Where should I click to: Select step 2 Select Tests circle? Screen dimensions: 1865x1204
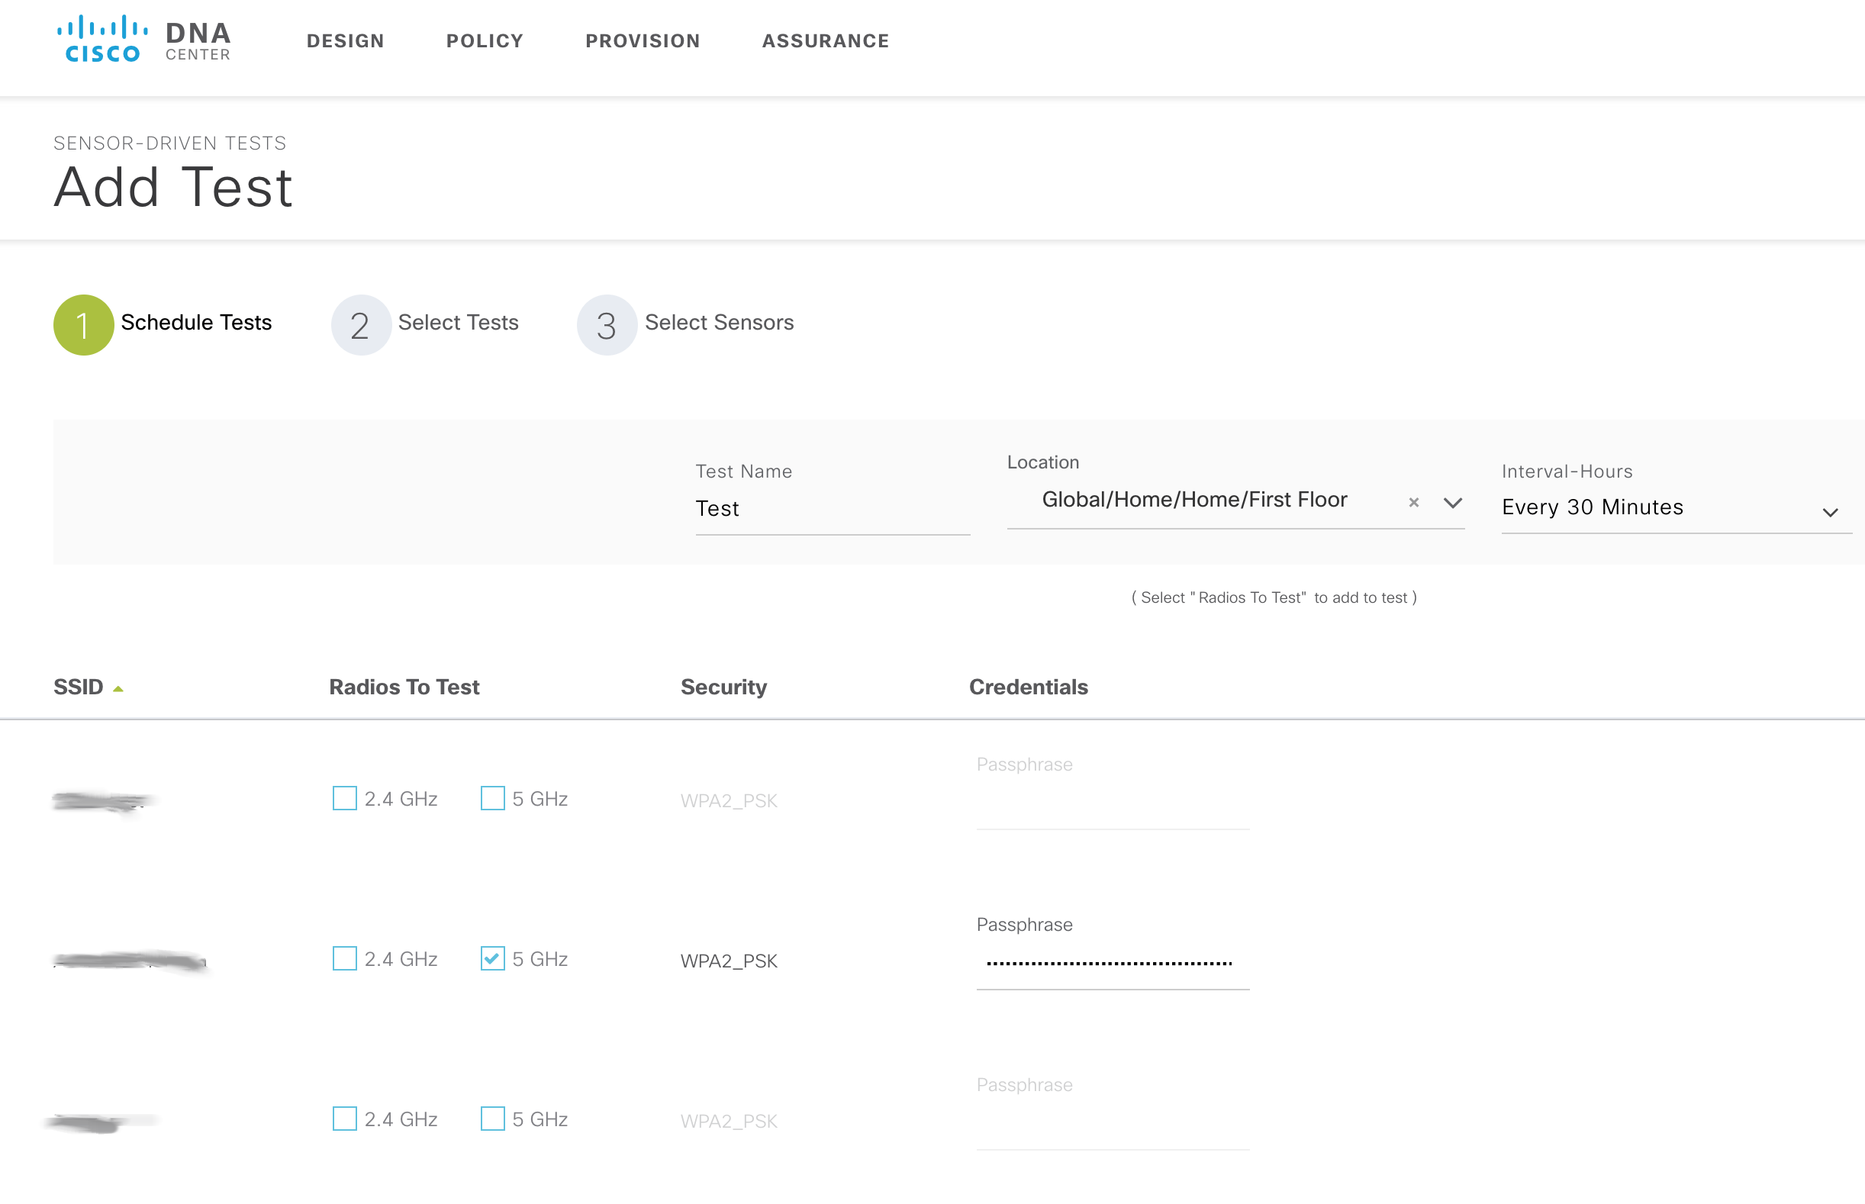pyautogui.click(x=360, y=325)
